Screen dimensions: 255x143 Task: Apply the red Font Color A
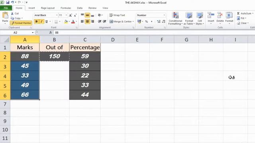click(x=73, y=21)
